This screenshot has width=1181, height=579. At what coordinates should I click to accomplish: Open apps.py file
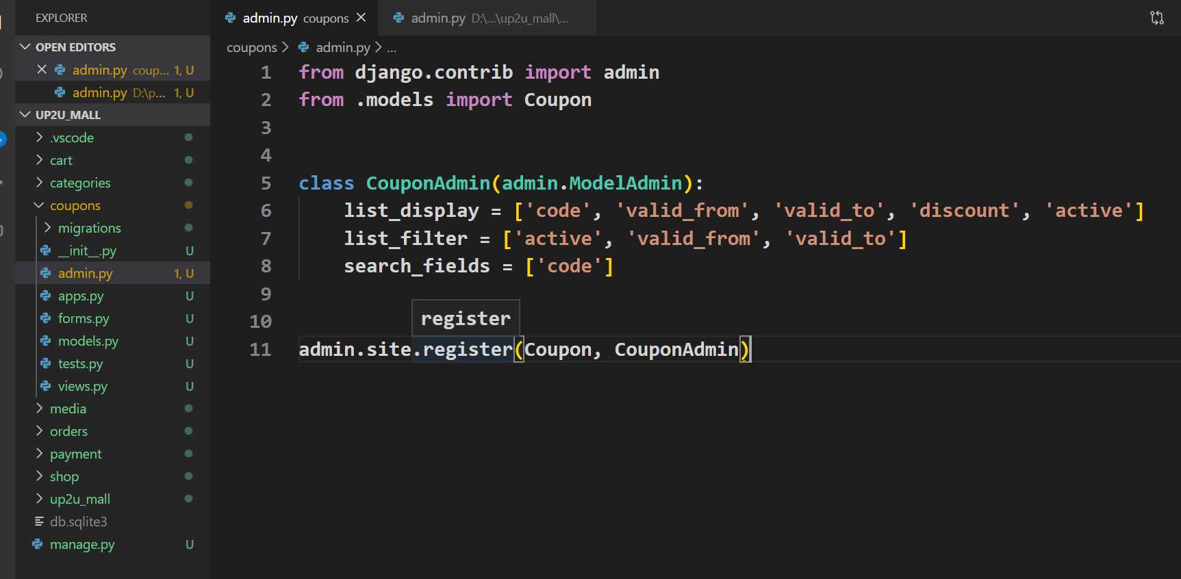(113, 296)
